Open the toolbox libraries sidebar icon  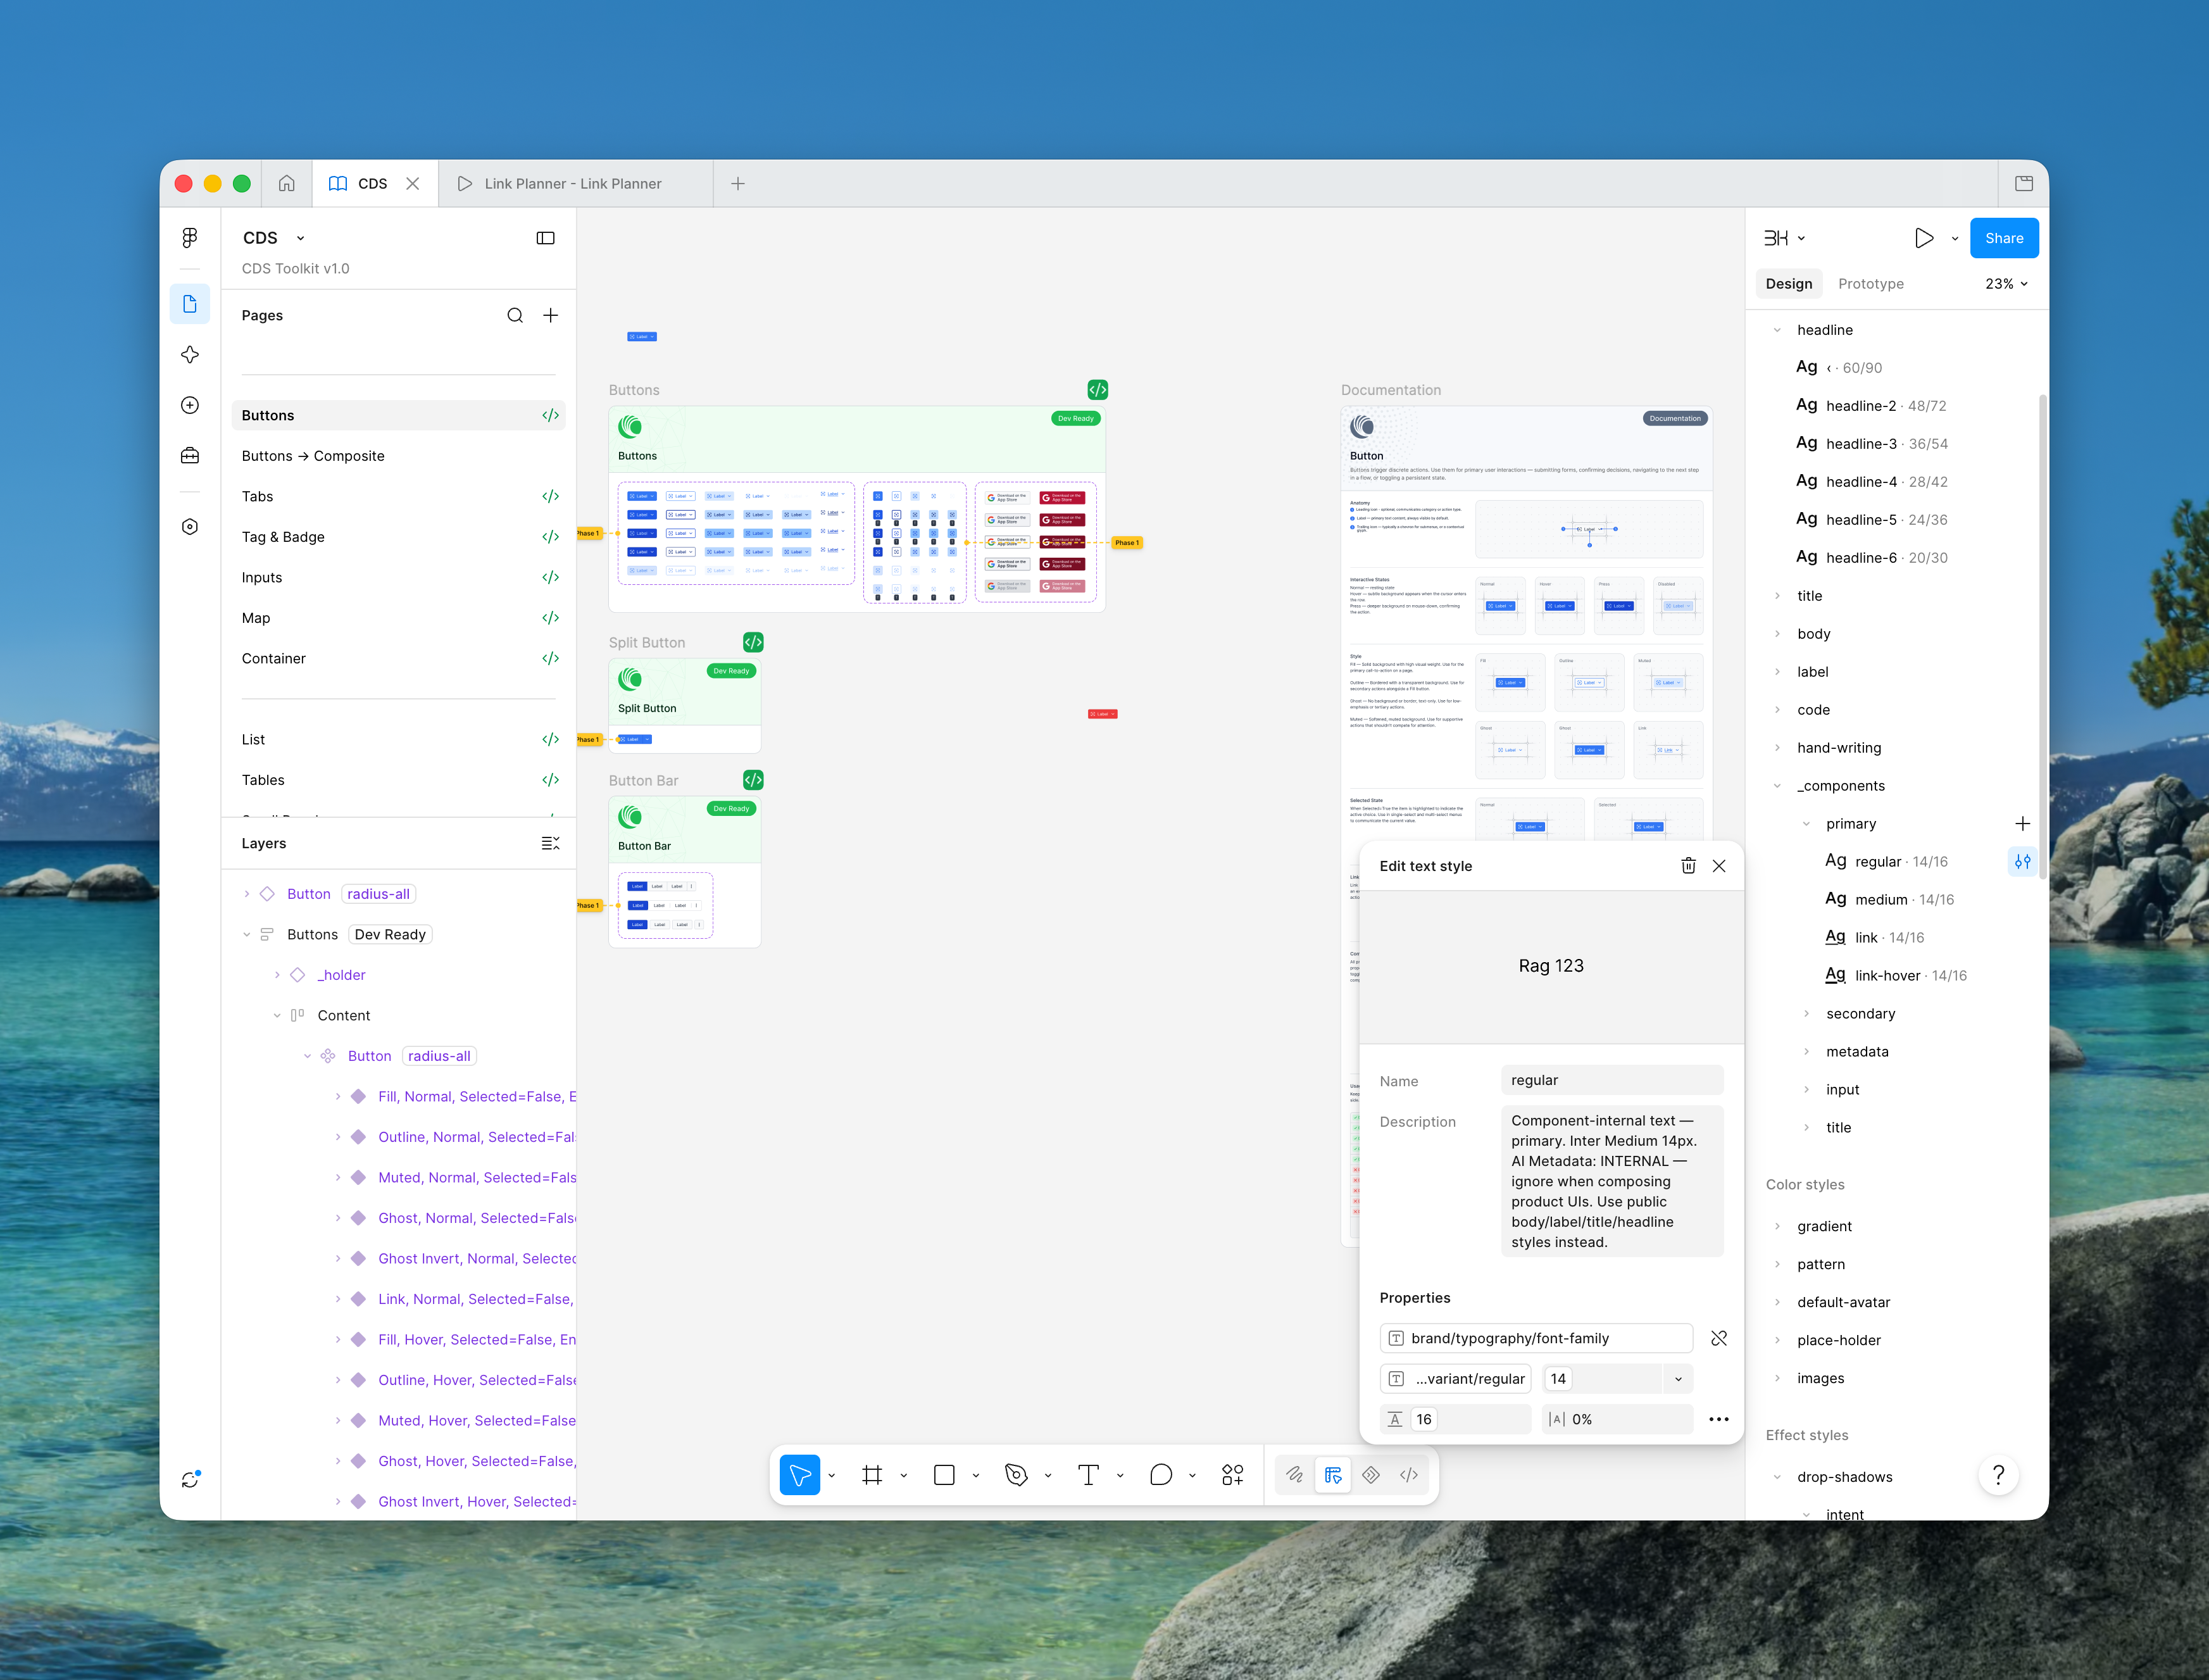[190, 456]
